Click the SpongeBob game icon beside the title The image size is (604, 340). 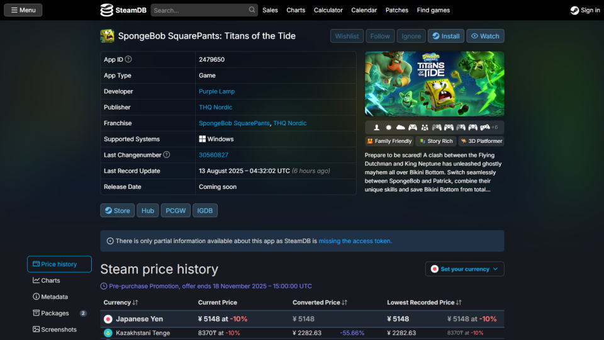pos(107,36)
